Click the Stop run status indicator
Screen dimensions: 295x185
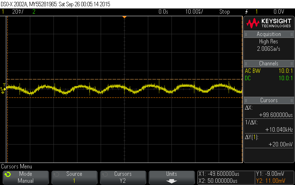[x=225, y=12]
